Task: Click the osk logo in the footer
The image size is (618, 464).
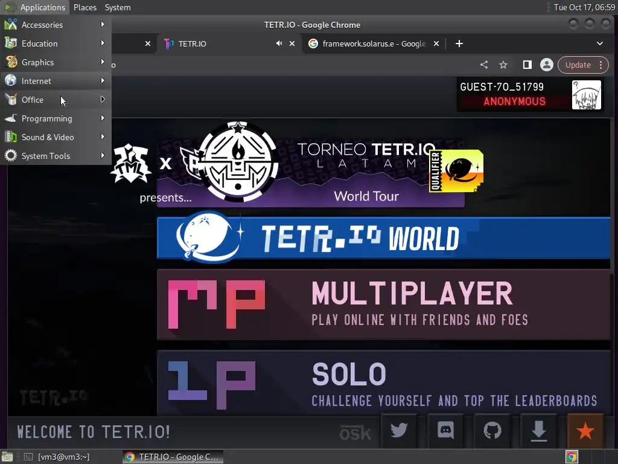Action: click(x=355, y=433)
